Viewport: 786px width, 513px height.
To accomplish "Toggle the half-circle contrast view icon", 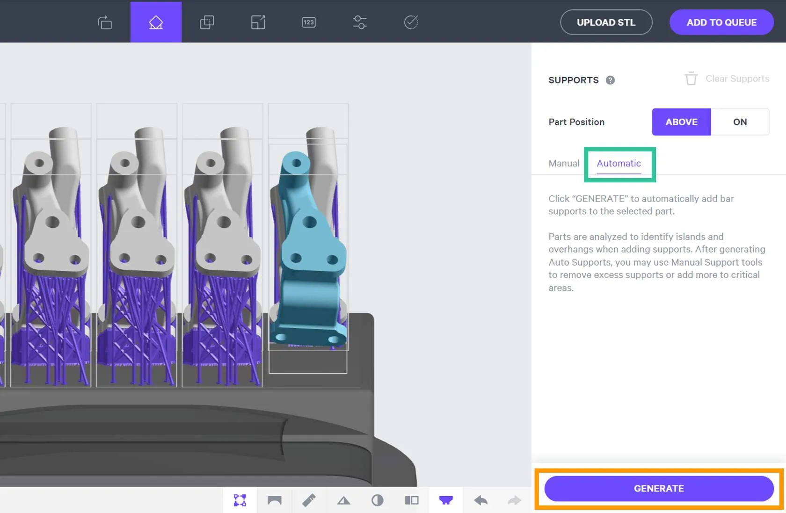I will [378, 500].
